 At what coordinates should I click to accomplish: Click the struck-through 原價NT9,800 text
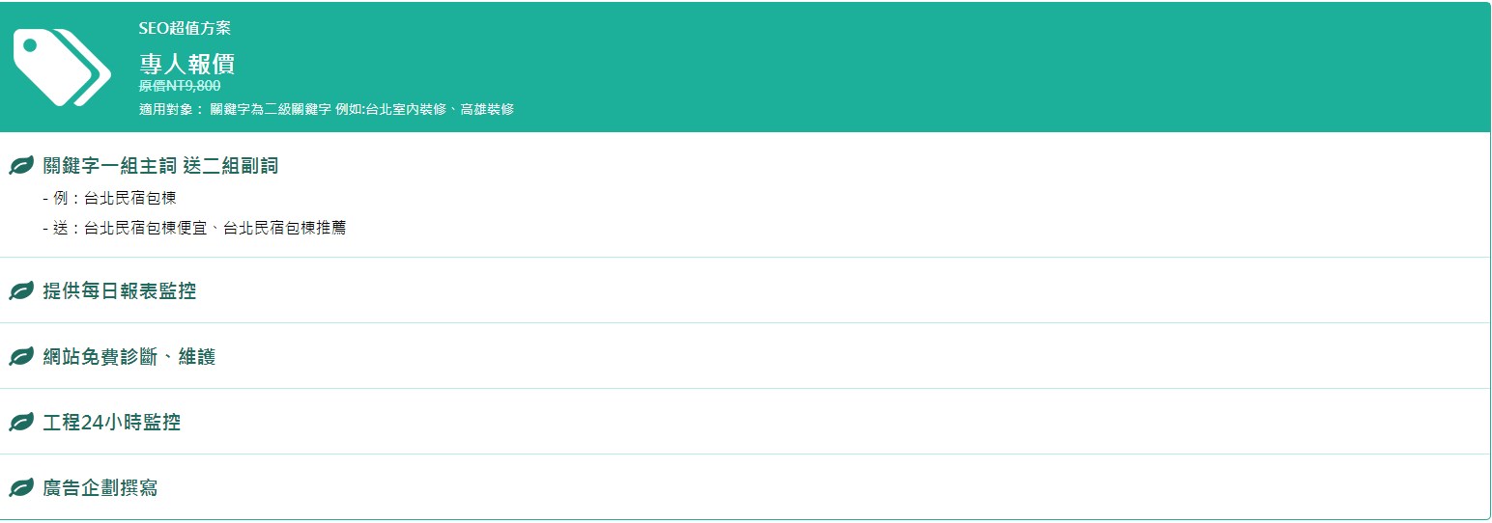point(180,86)
